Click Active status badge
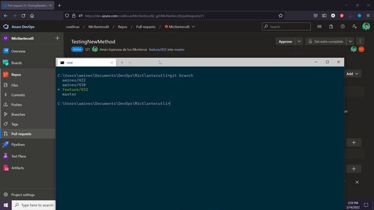Viewport: 374px width, 210px height. (x=77, y=49)
